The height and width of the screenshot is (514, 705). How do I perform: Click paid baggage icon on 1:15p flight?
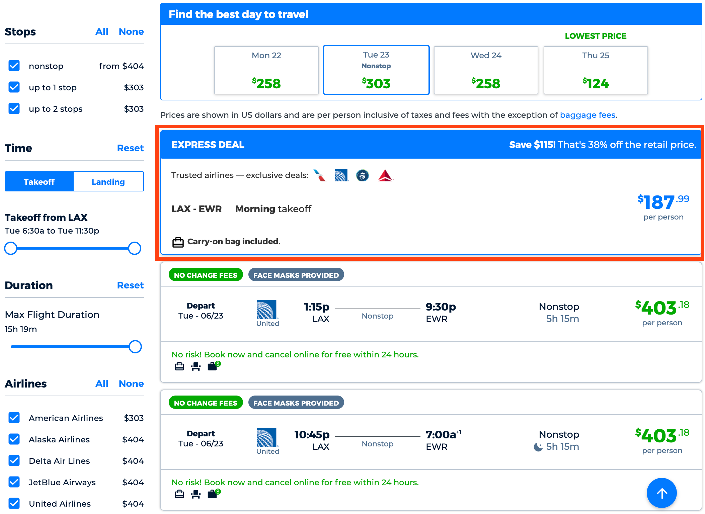[x=214, y=366]
